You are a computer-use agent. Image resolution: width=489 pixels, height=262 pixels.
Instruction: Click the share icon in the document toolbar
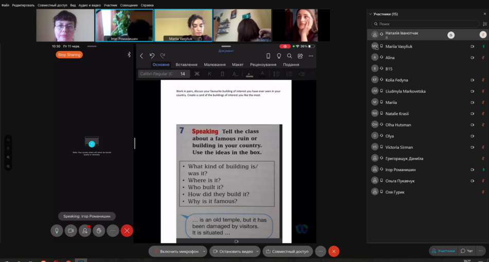pos(300,56)
